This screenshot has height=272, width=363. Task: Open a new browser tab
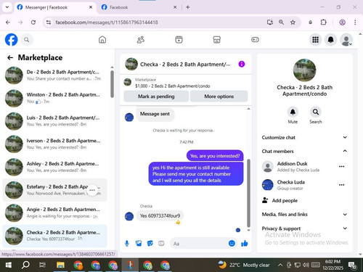pyautogui.click(x=188, y=7)
